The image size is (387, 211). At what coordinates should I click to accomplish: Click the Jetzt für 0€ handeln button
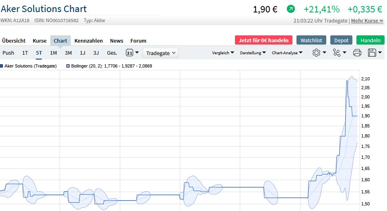[263, 40]
